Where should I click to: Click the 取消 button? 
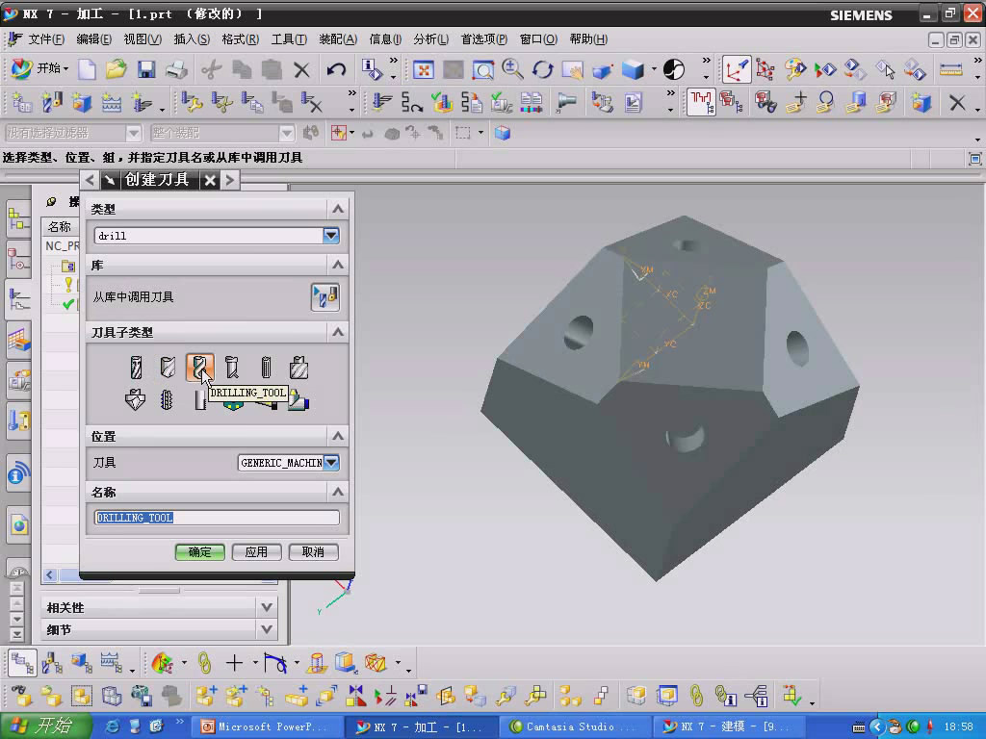(313, 552)
